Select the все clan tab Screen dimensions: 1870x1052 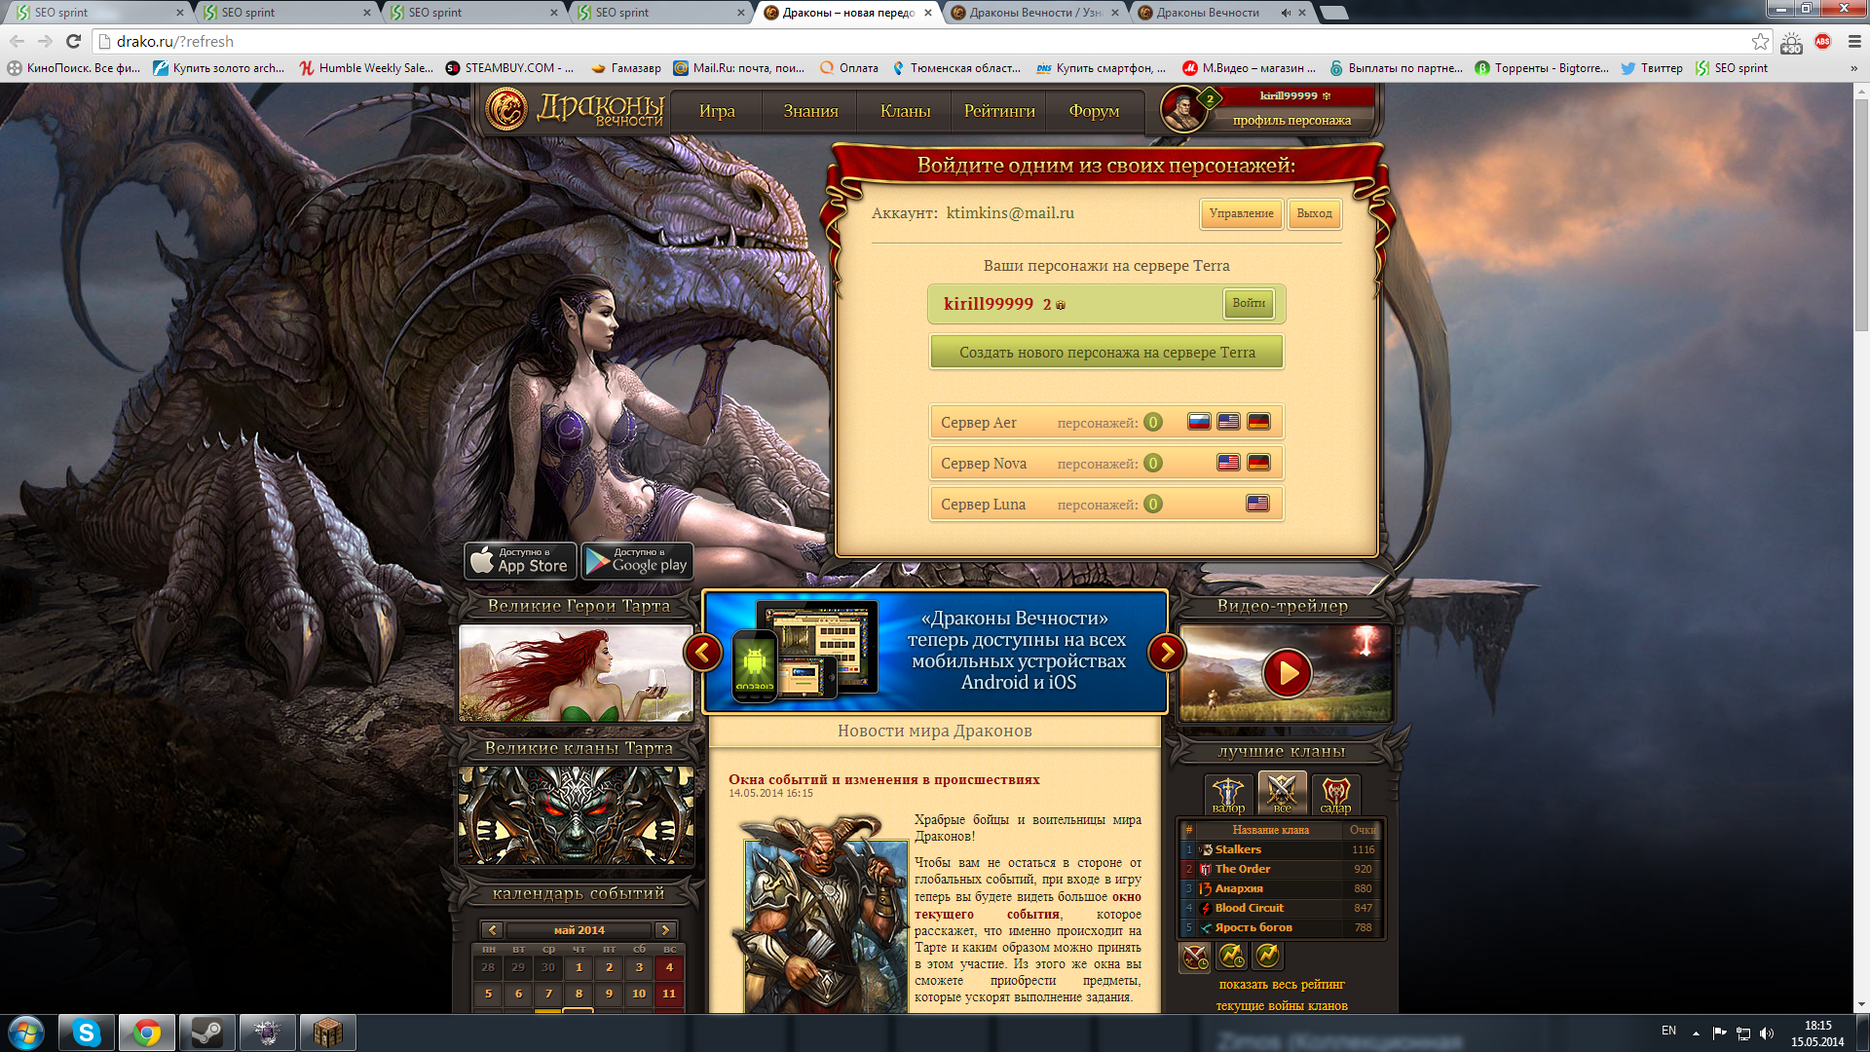1282,794
